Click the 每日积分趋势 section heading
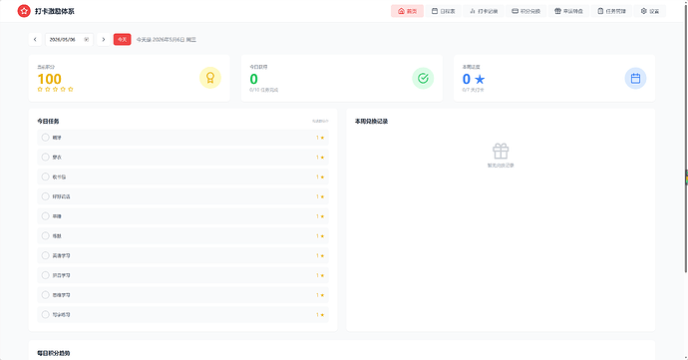Screen dimensions: 688x360 tap(54, 353)
